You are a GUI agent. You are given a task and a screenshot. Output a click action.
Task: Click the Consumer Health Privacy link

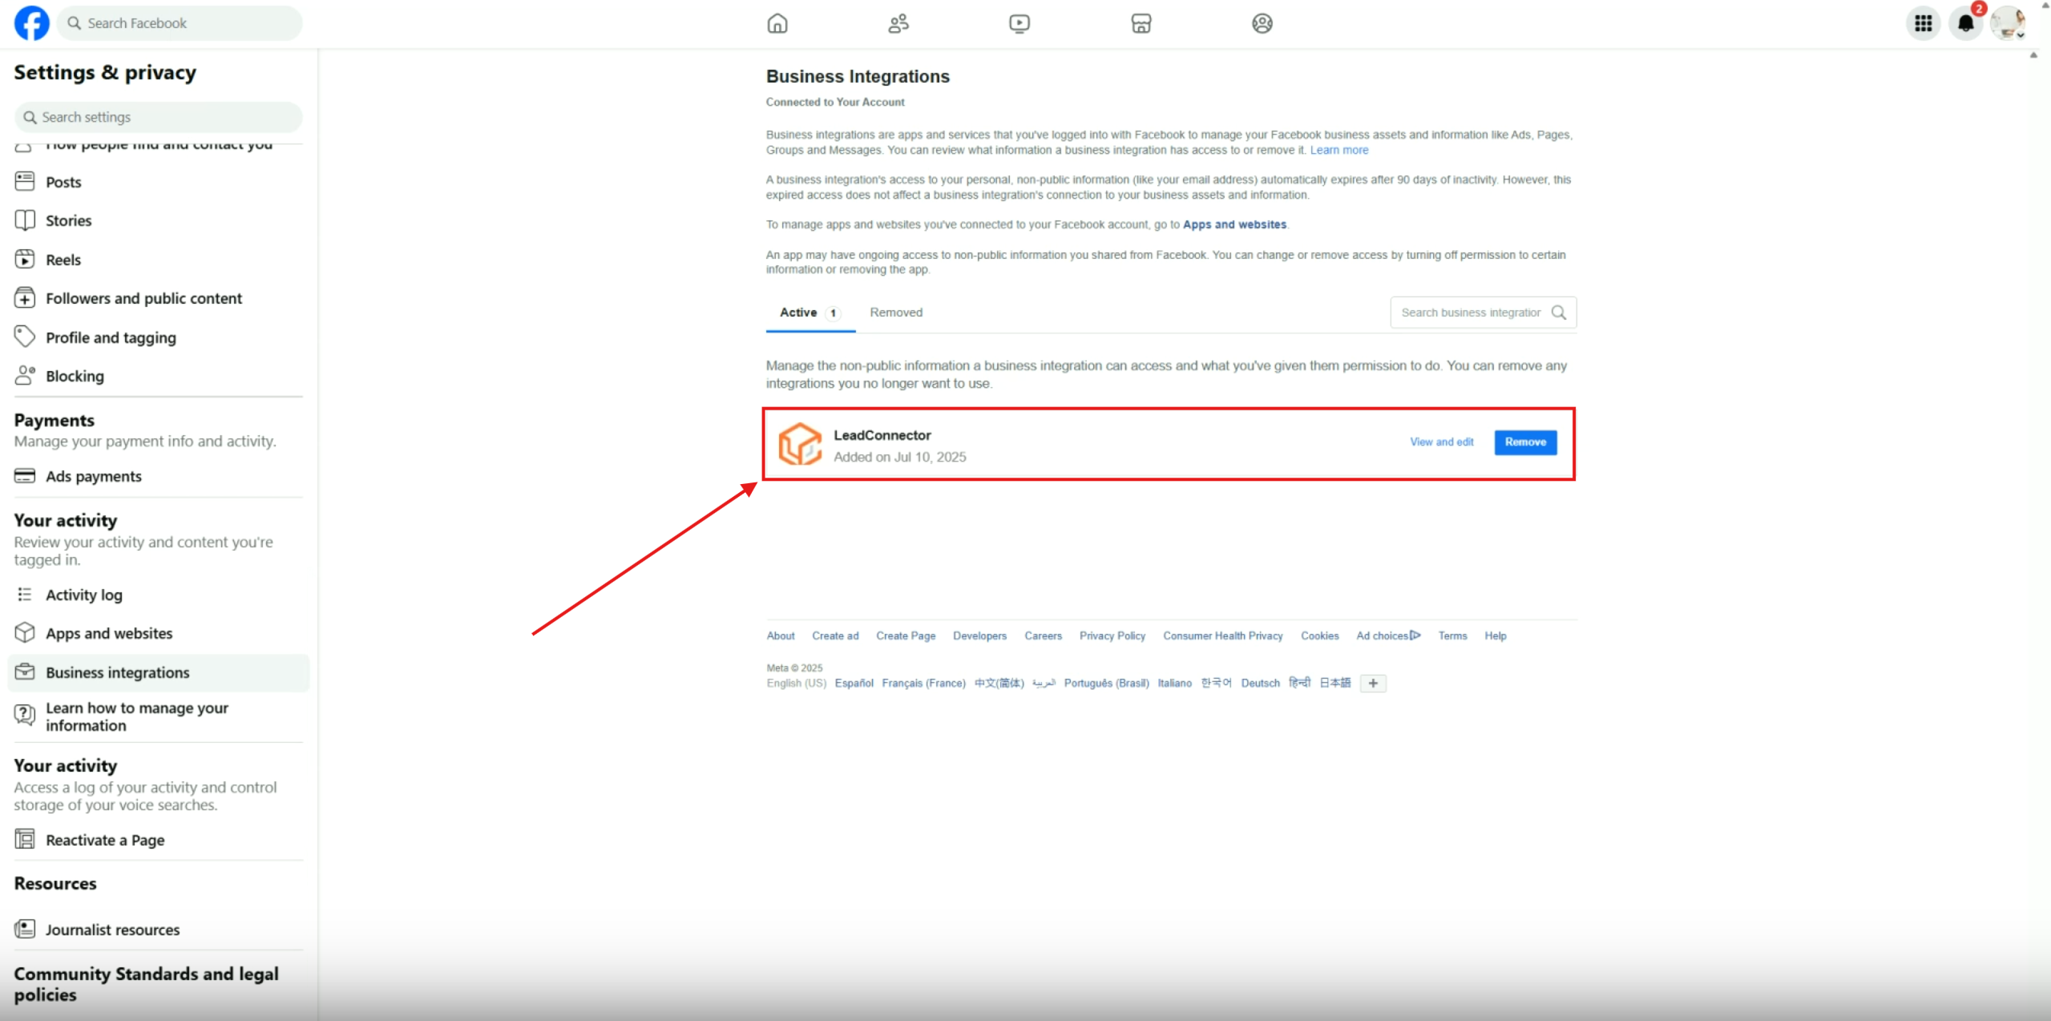[1222, 636]
